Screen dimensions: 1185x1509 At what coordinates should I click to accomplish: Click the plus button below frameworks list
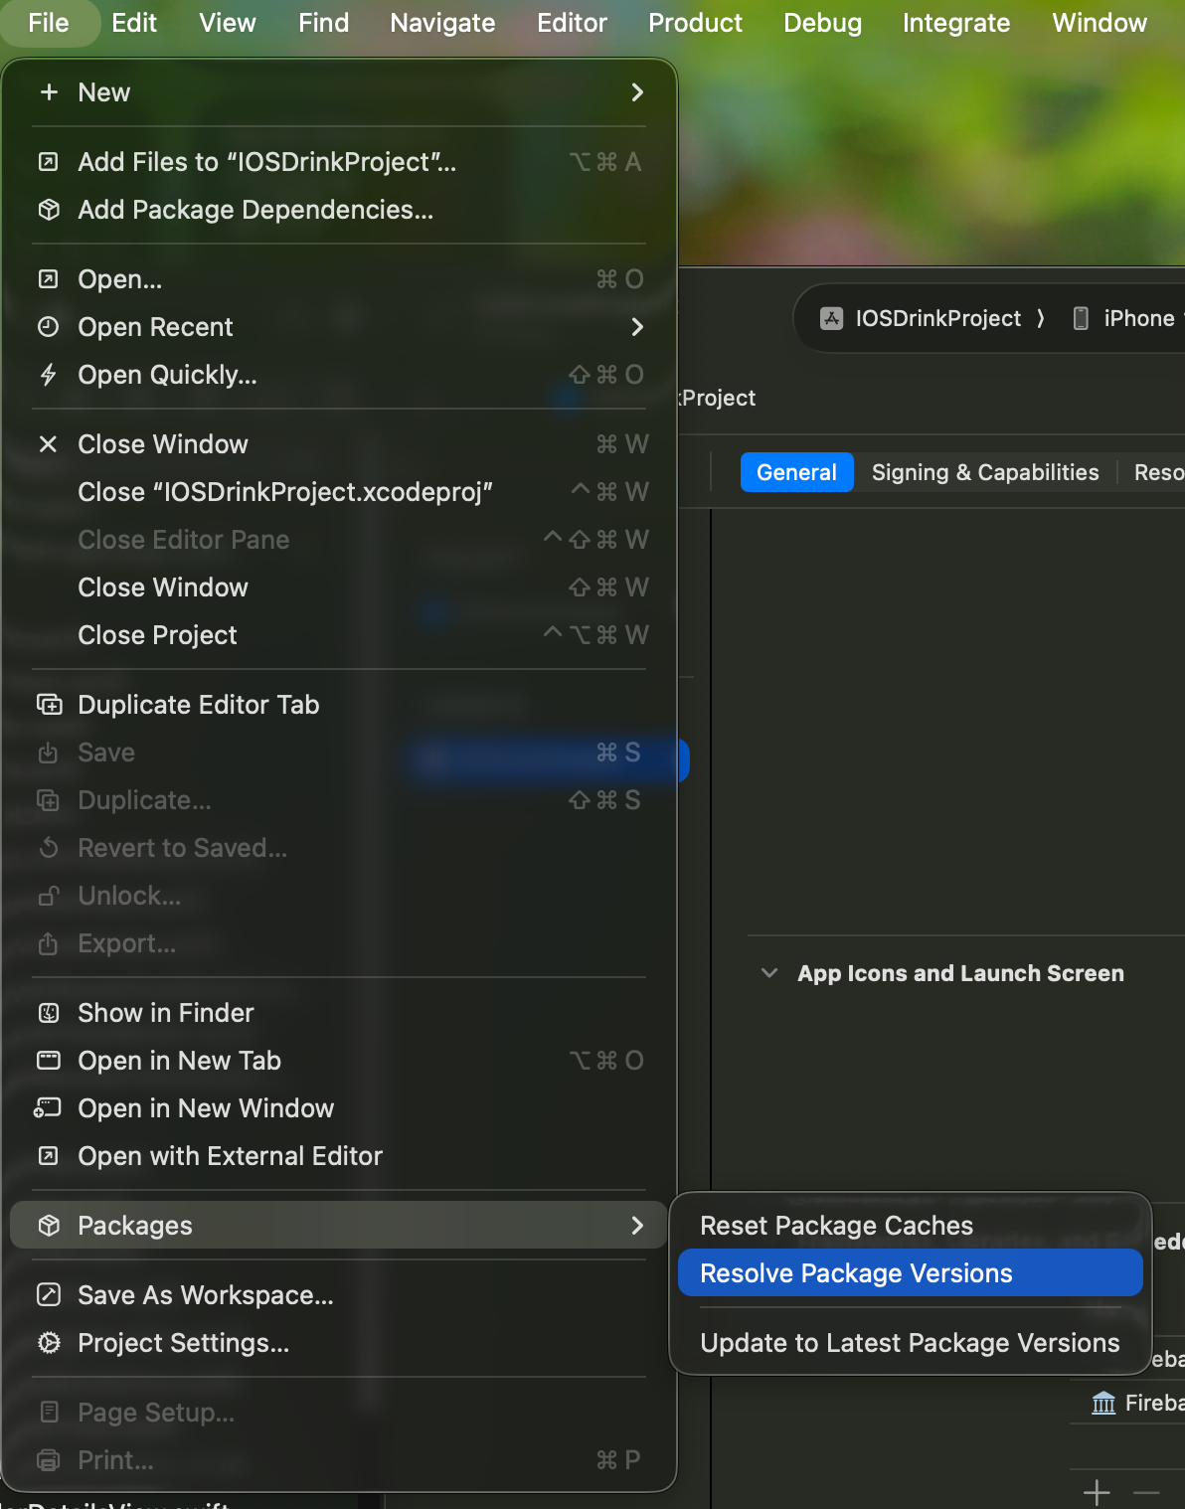click(x=1097, y=1492)
